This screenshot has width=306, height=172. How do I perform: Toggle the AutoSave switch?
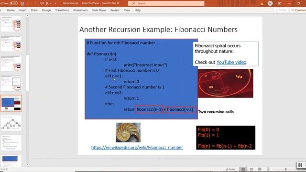point(13,3)
